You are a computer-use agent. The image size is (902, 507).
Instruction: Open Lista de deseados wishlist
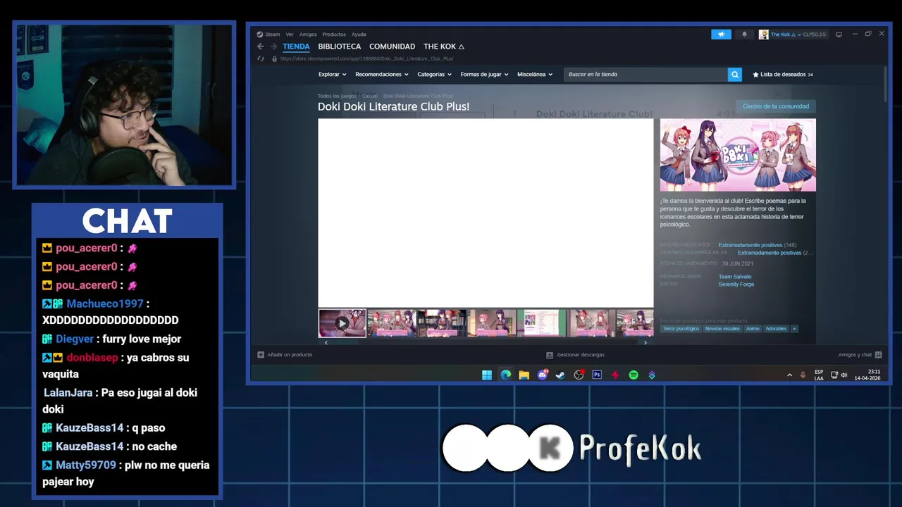[783, 74]
